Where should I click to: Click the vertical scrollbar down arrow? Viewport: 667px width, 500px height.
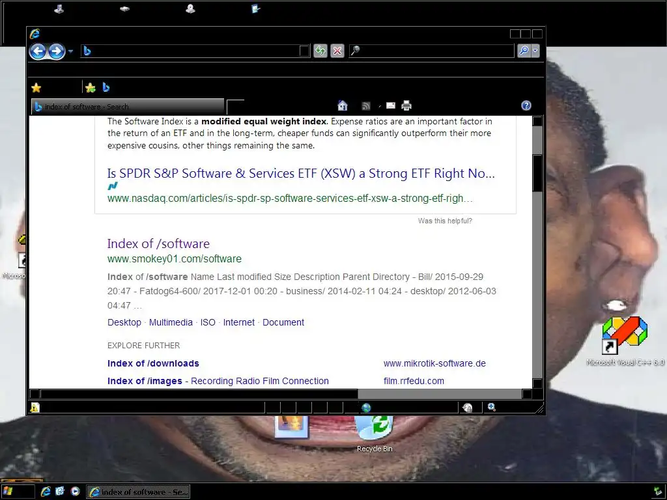[537, 383]
